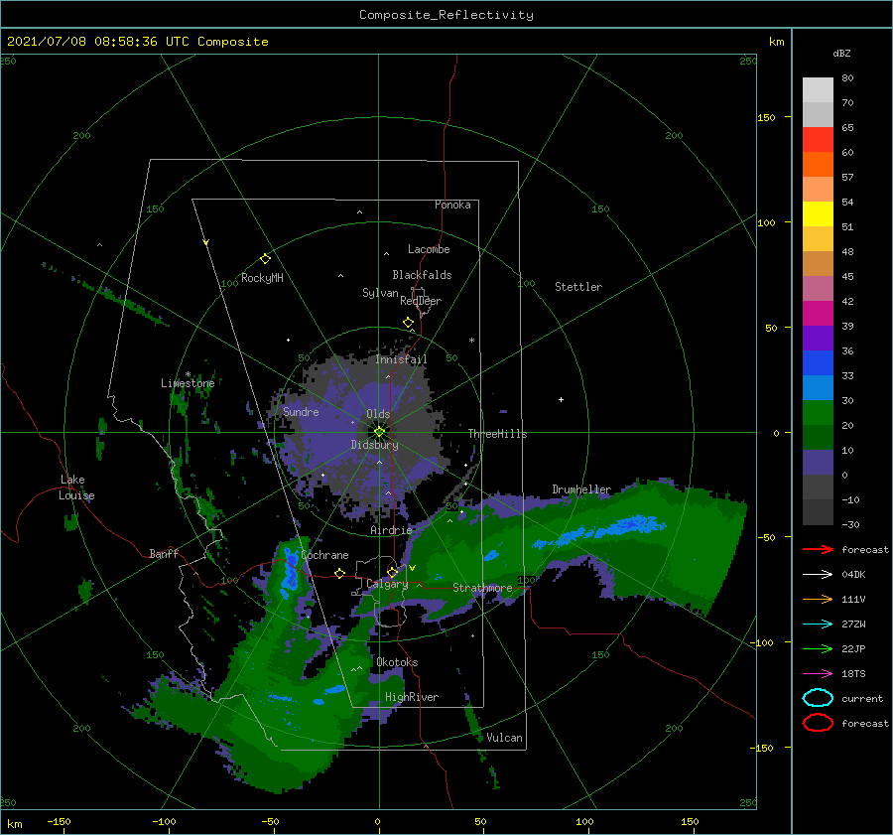Click the HighRiver town label
893x835 pixels.
pyautogui.click(x=412, y=697)
